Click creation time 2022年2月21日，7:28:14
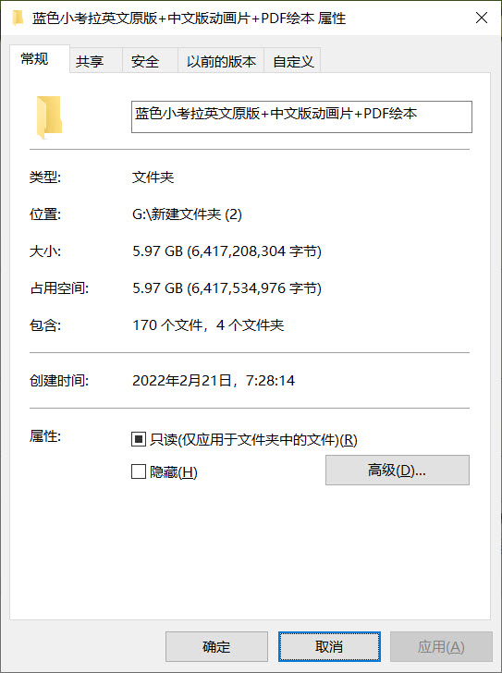Screen dimensions: 502x673 click(x=214, y=380)
